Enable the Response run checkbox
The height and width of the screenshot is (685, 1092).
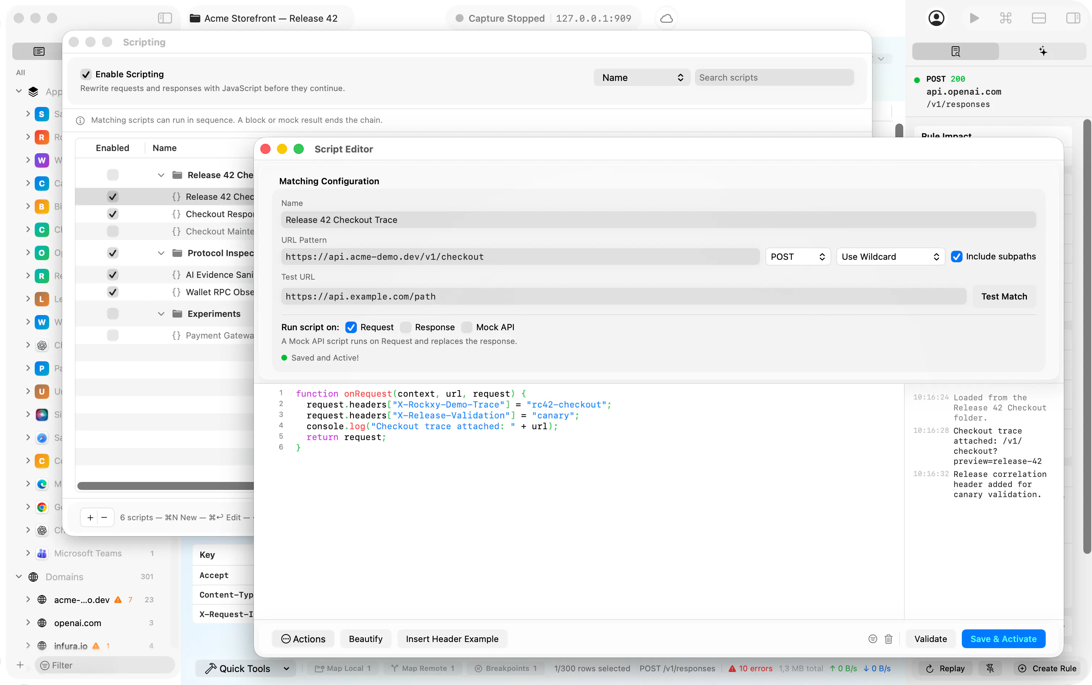point(406,327)
